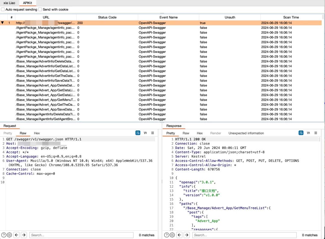Toggle the Request panel message wrap icon
The image size is (325, 239).
pos(138,133)
